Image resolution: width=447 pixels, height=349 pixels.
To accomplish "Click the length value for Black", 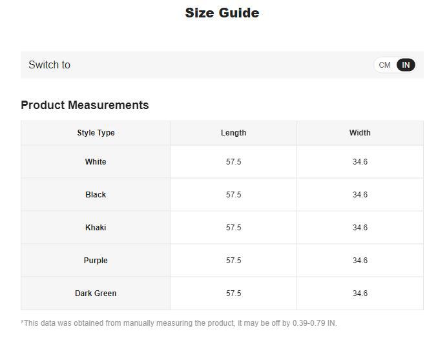I will click(x=233, y=195).
